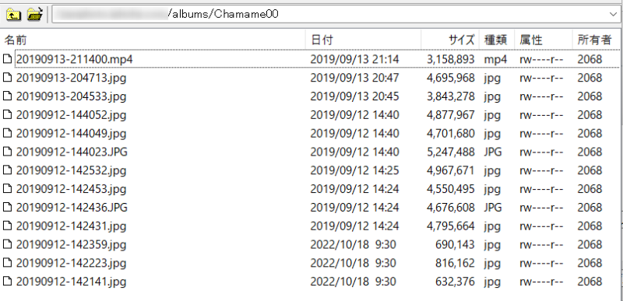Click the file icon beside 20190912-144023.JPG
The image size is (623, 301).
[8, 152]
